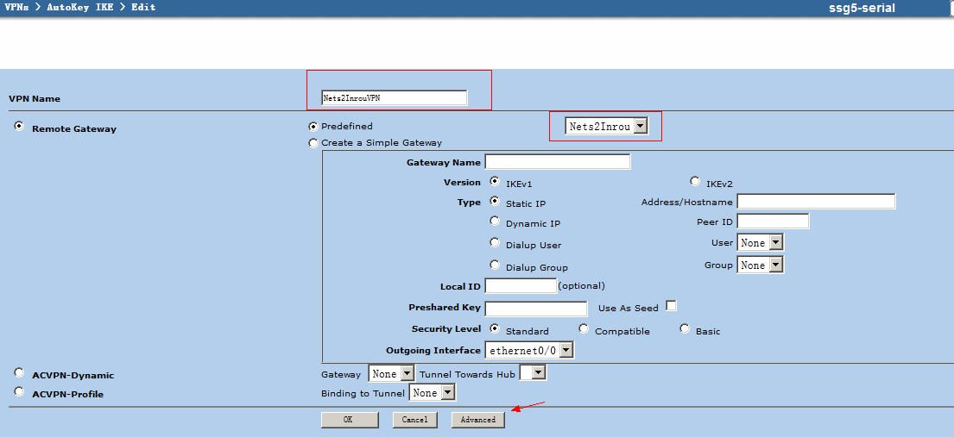
Task: Open the User dropdown list
Action: point(760,243)
